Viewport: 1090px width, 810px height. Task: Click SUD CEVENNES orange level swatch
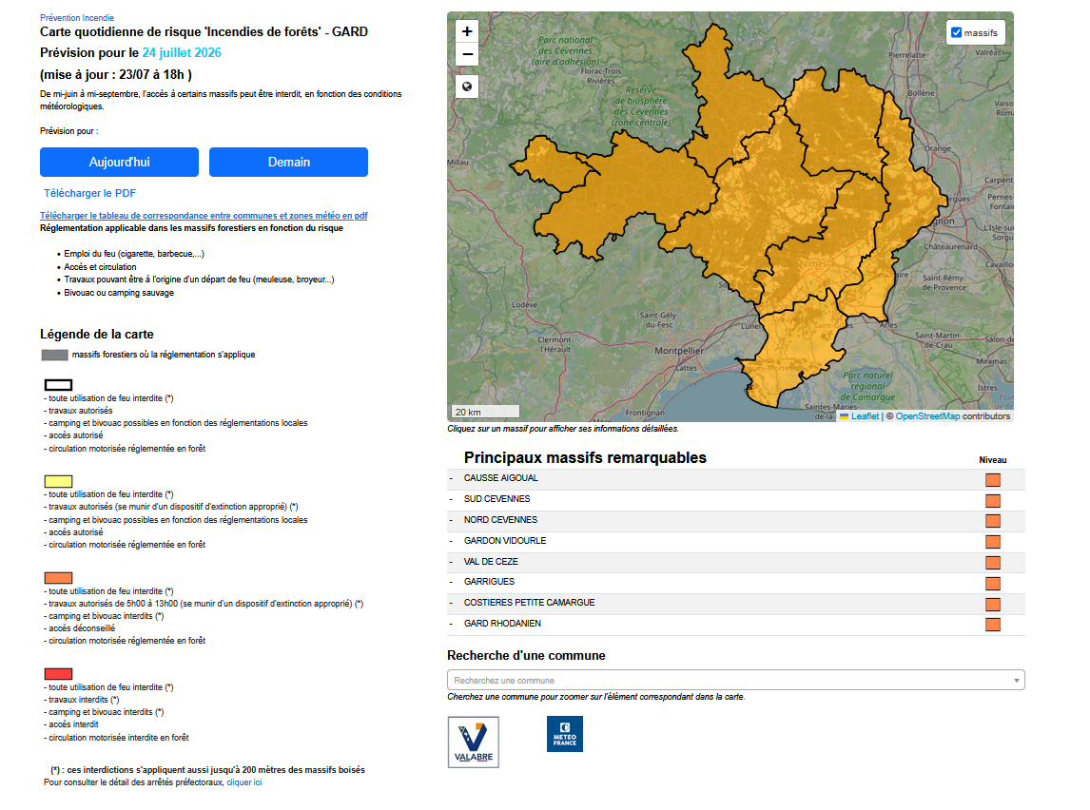click(993, 501)
